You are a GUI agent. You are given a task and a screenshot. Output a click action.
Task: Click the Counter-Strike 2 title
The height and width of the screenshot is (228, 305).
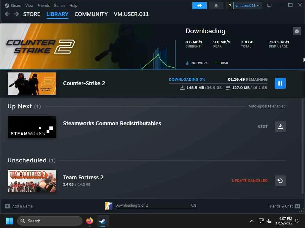[84, 83]
